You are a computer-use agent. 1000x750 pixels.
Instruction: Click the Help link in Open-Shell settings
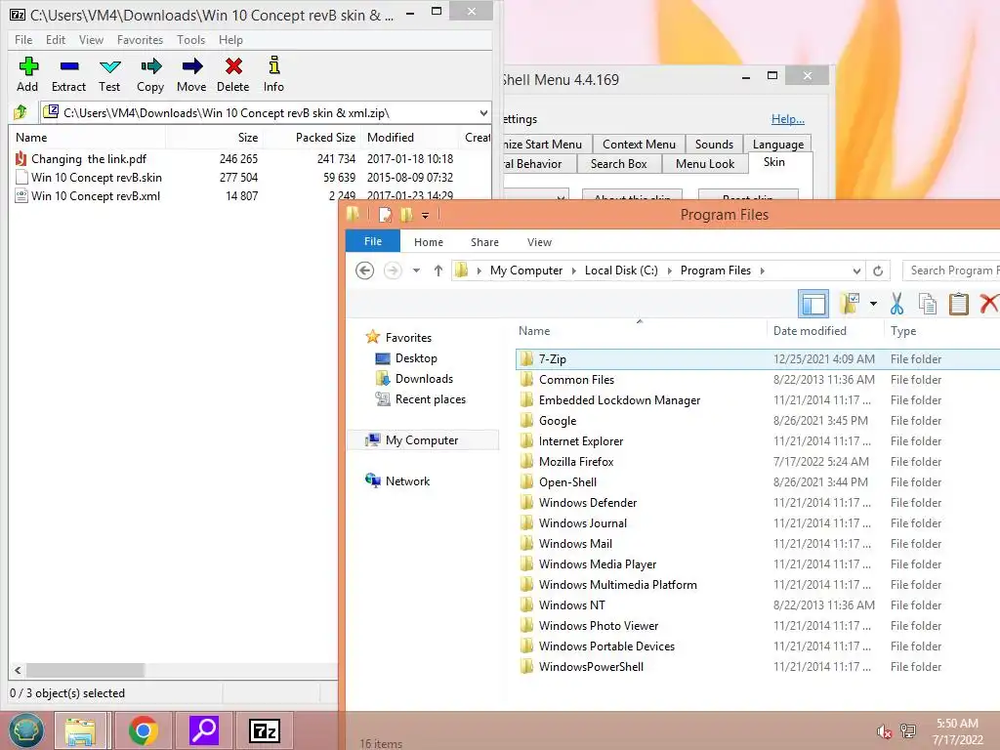[x=788, y=118]
